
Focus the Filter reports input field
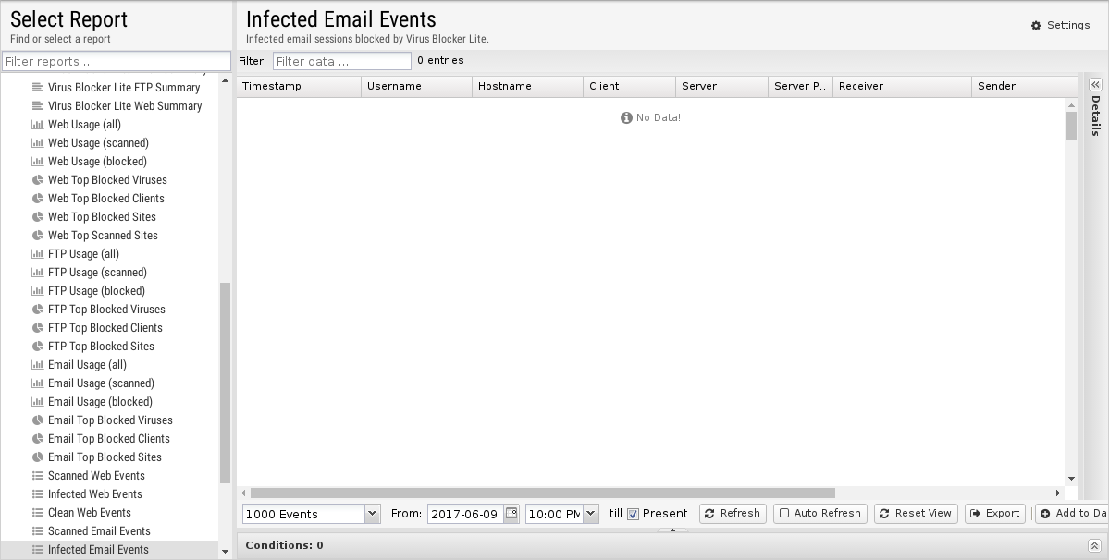pos(117,61)
